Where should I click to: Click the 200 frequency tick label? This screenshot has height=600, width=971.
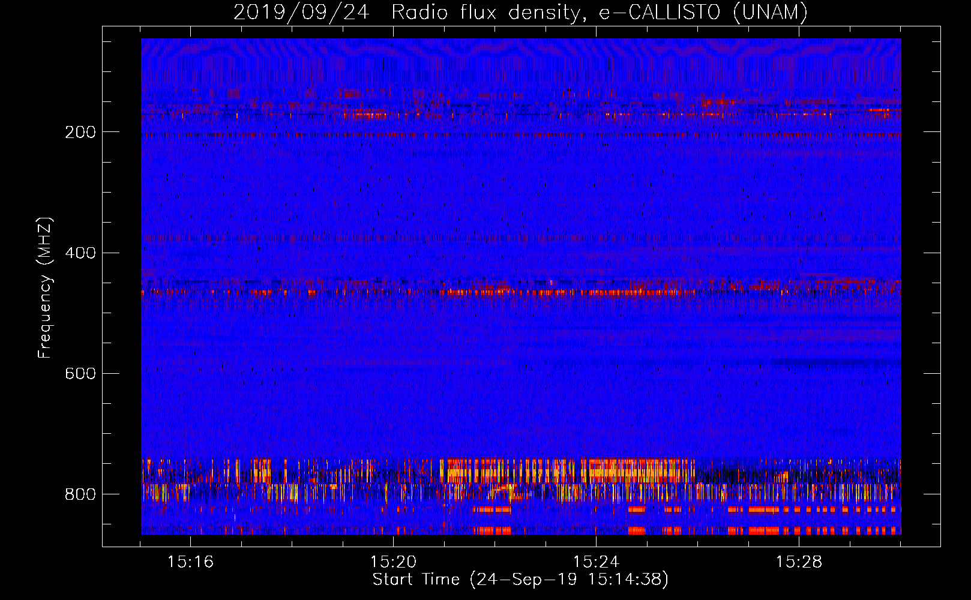80,132
